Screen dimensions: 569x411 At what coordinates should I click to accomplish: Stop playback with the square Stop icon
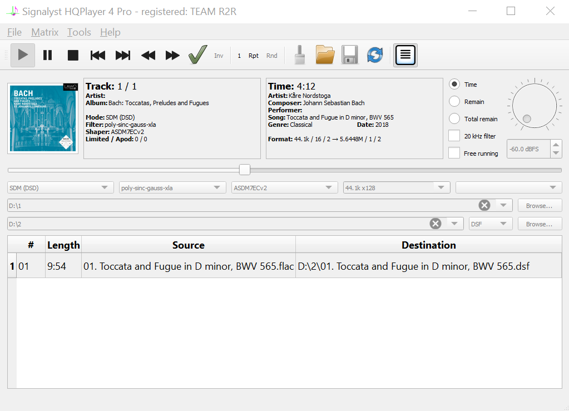(x=73, y=55)
